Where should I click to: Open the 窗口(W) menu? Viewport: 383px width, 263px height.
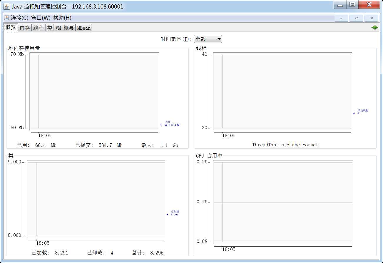coord(41,18)
